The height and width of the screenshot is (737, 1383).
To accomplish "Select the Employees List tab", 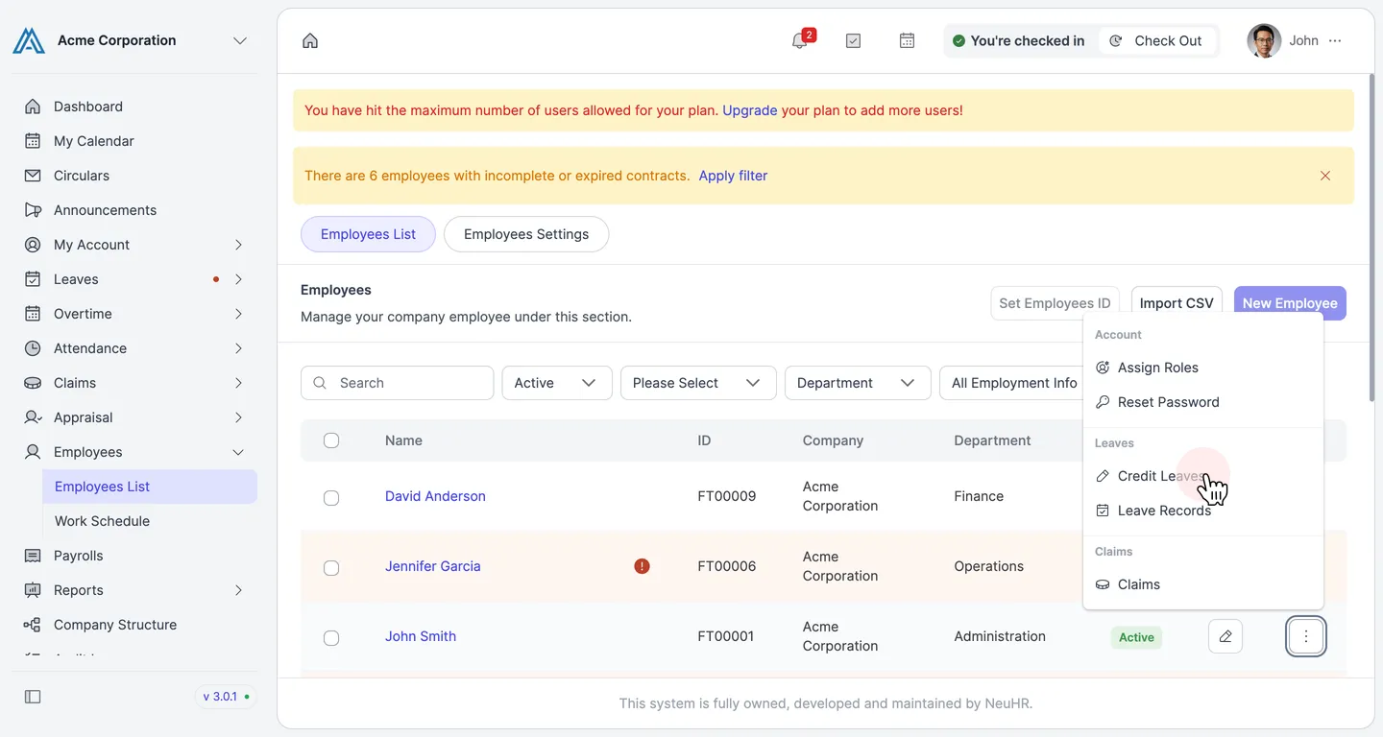I will (x=368, y=234).
